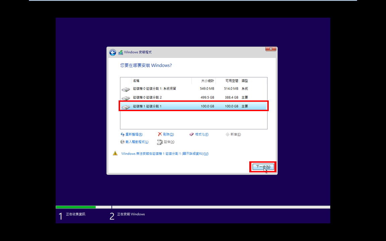Viewport: 386px width, 241px height.
Task: Click the 499.5 GB total size cell
Action: (207, 97)
